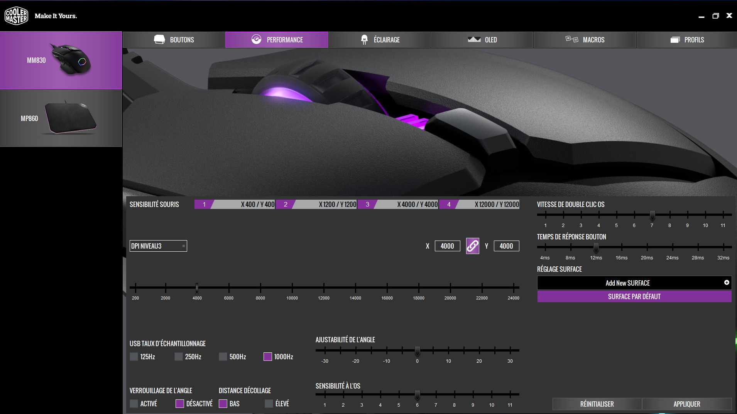Select the MP860 mousepad device
Viewport: 737px width, 414px height.
(x=61, y=118)
